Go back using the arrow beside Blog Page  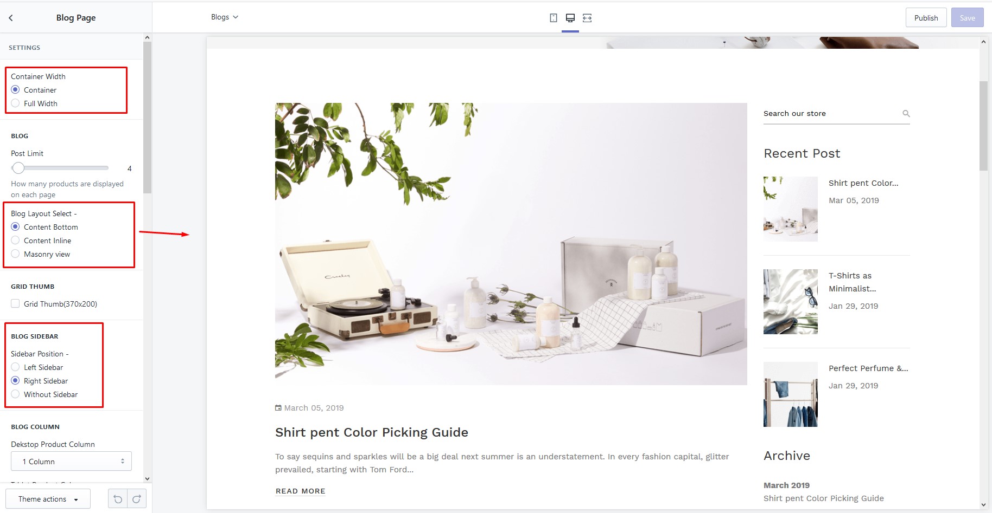(11, 18)
